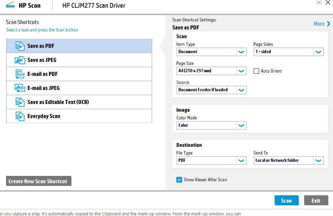Click the Save as JPEG shortcut icon
The height and width of the screenshot is (216, 333).
click(20, 60)
